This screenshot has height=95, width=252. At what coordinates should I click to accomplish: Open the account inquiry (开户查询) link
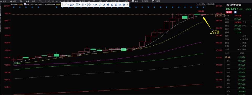pos(145,1)
